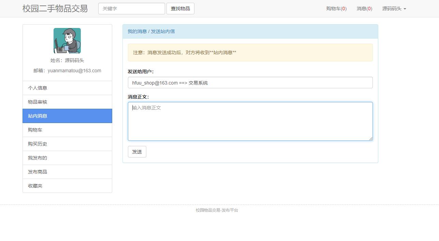Choose 发布商品 in sidebar
439x241 pixels.
click(x=67, y=172)
